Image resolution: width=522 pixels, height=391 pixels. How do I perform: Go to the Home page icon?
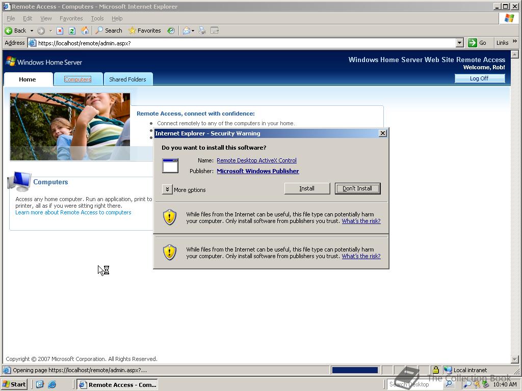(85, 31)
